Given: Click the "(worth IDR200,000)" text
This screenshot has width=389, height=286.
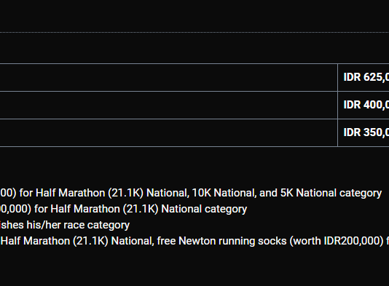Looking at the screenshot, I should [336, 241].
